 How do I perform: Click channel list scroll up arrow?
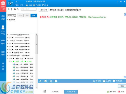click(x=37, y=34)
